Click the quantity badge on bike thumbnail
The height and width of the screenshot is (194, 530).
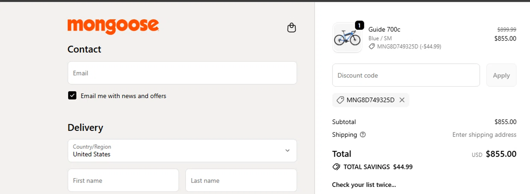[359, 25]
